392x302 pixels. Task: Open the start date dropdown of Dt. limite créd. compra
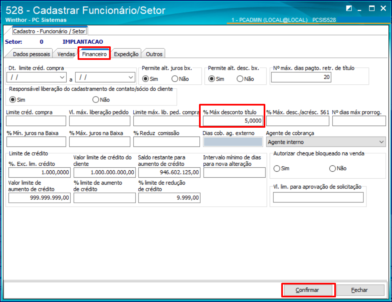click(x=62, y=77)
